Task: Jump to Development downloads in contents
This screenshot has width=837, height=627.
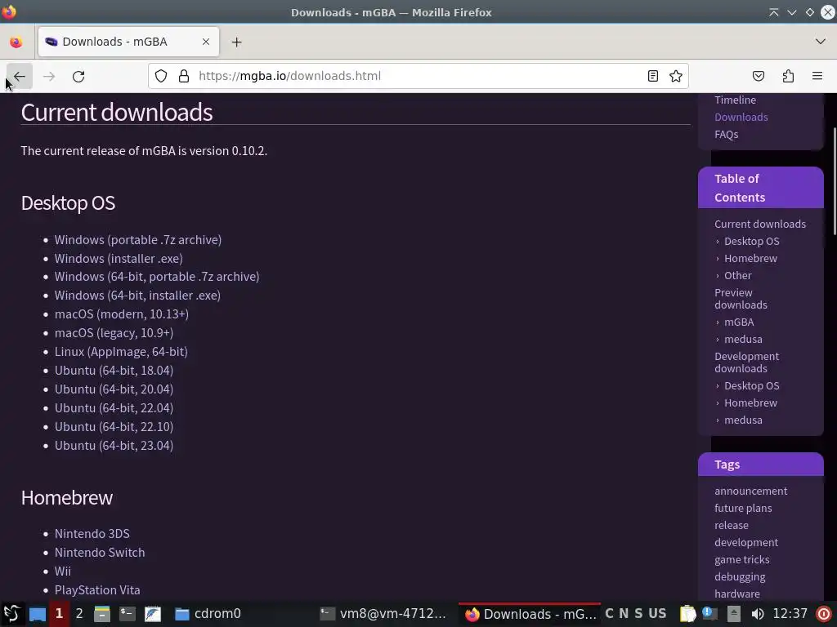Action: [x=746, y=362]
